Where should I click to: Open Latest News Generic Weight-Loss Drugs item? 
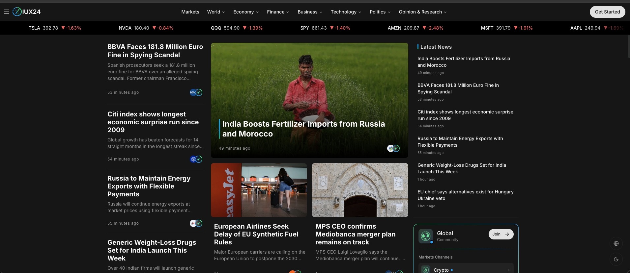[462, 168]
